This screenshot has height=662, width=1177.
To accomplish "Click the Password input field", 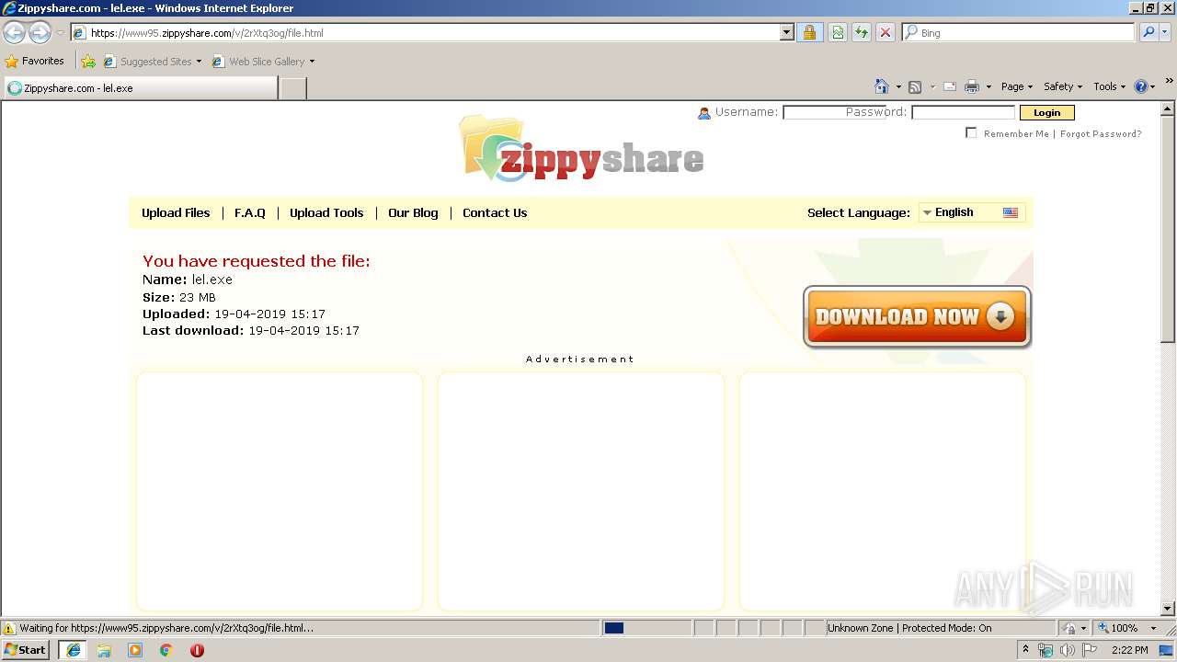I will (963, 112).
